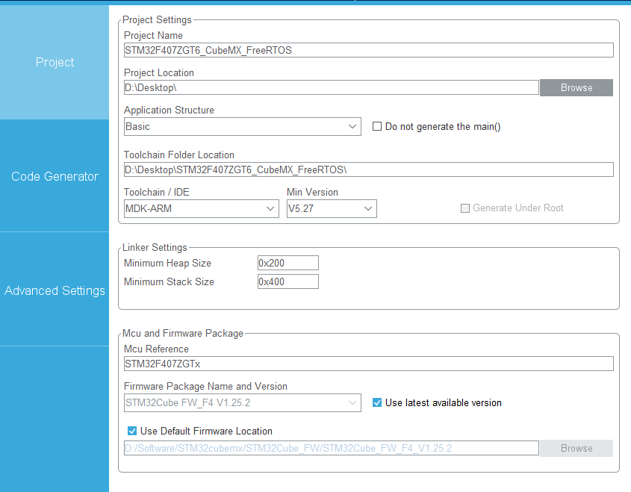This screenshot has width=631, height=492.
Task: Open the Advanced Settings tab
Action: [x=55, y=290]
